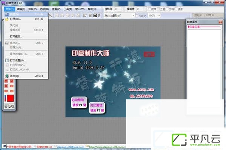This screenshot has width=226, height=150.
Task: Click the exit door icon beside 退出(Q)
Action: (x=7, y=76)
